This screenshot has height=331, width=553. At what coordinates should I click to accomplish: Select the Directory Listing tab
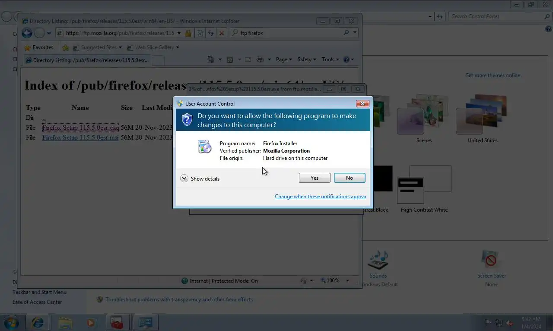pos(87,60)
